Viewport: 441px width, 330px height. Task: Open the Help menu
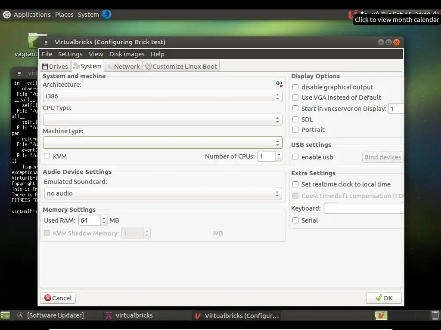[x=158, y=54]
